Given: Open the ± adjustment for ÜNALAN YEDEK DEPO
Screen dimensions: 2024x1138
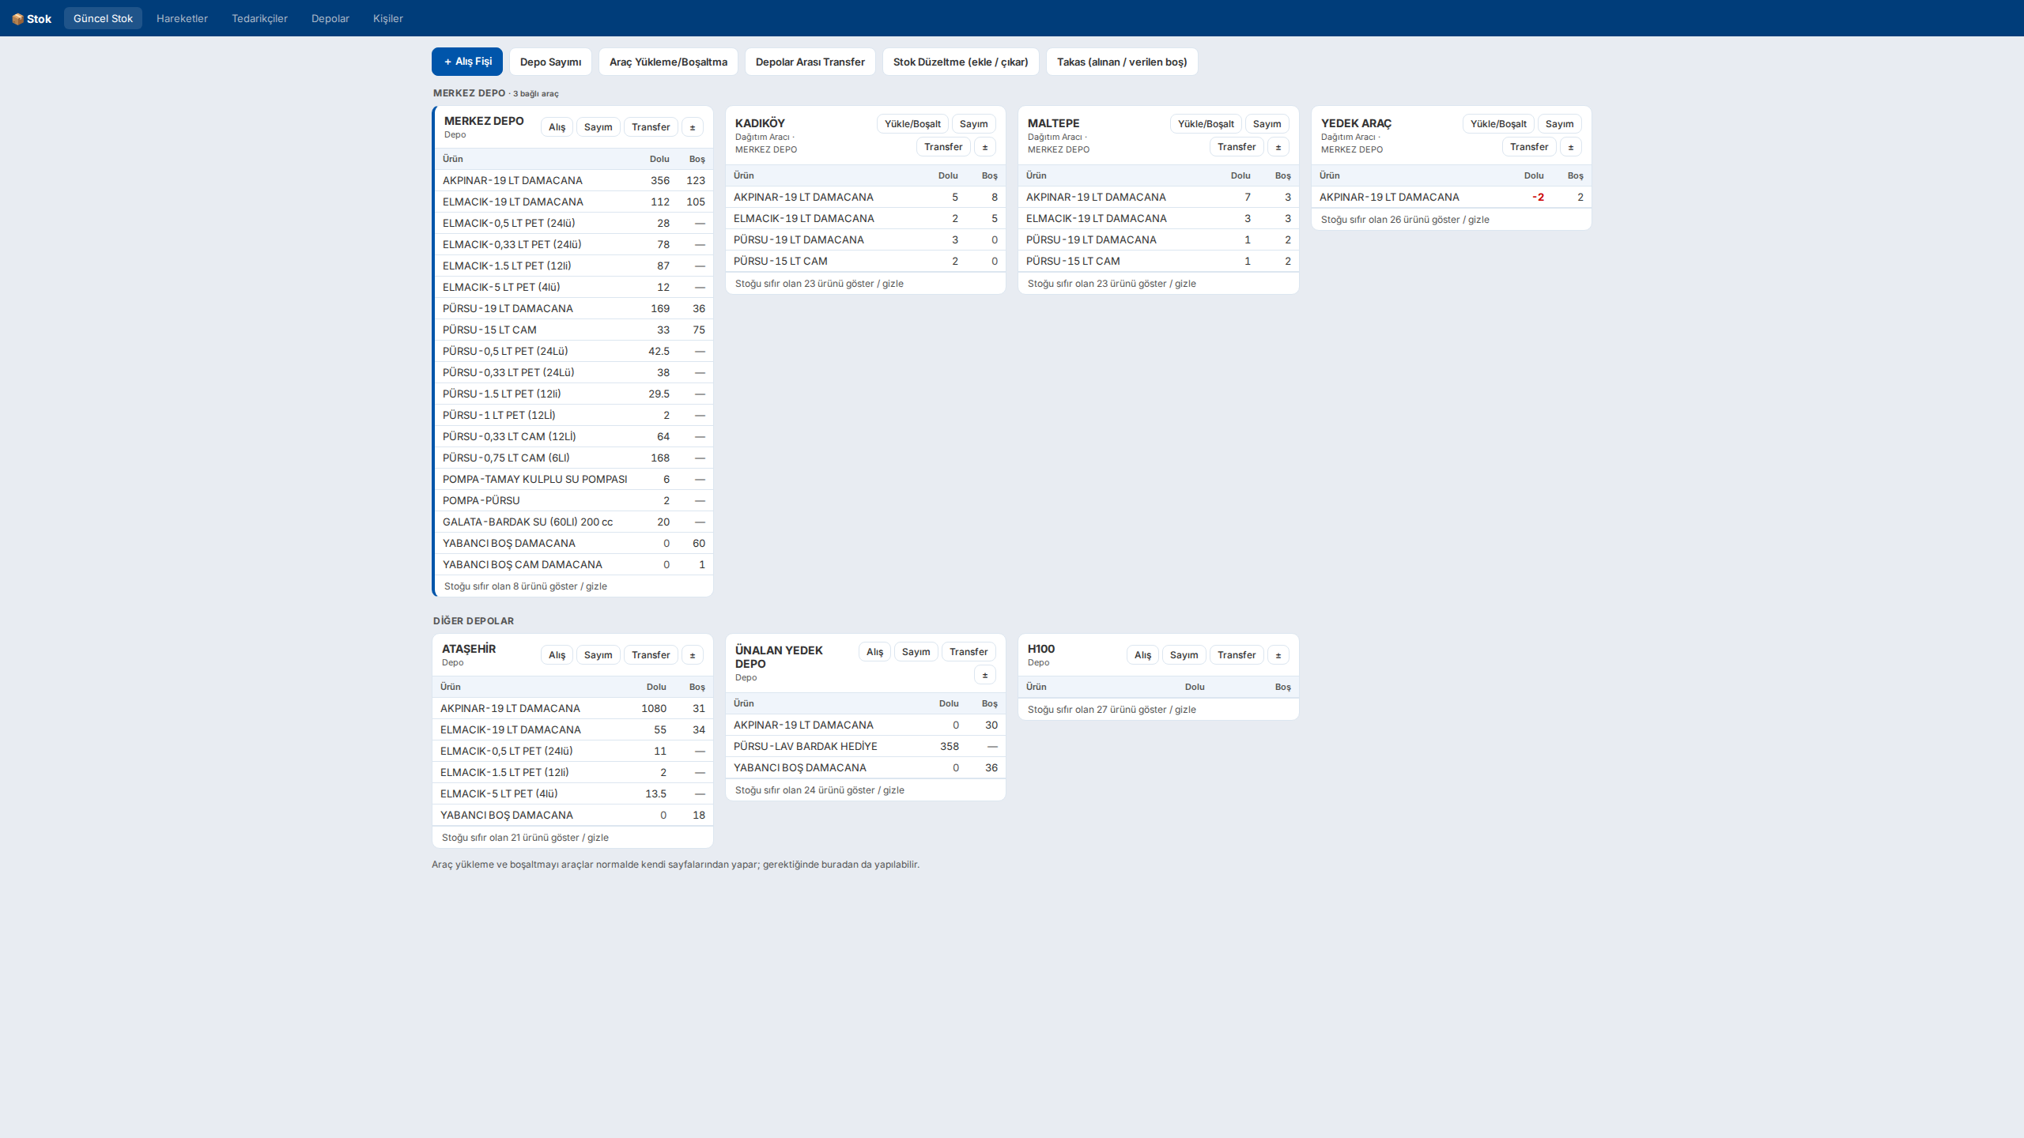Looking at the screenshot, I should click(985, 675).
